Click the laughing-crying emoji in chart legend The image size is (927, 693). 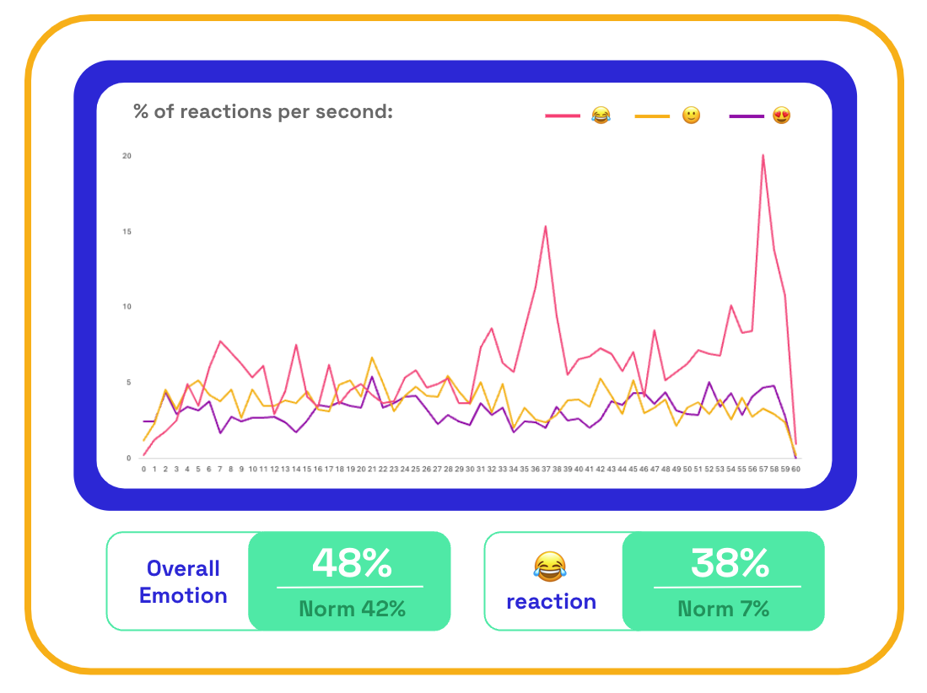pyautogui.click(x=601, y=115)
